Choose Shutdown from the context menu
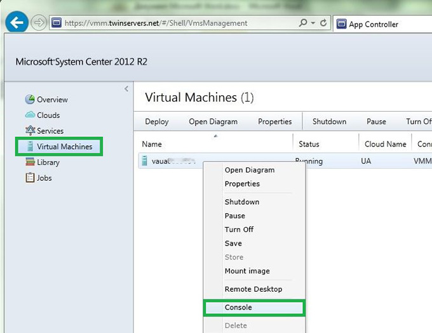 pos(242,202)
